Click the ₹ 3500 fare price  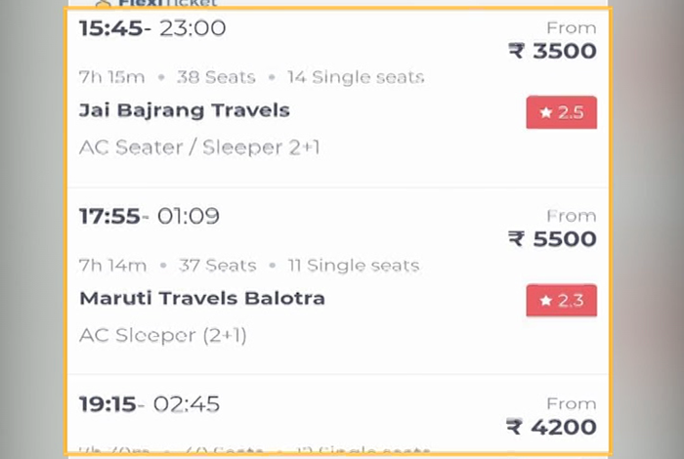(x=552, y=51)
